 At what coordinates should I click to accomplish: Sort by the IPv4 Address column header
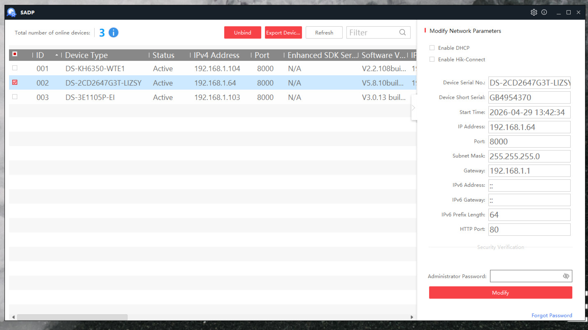pyautogui.click(x=221, y=55)
